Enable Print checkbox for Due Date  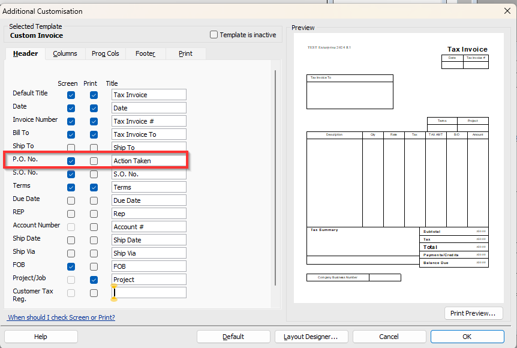(x=94, y=200)
